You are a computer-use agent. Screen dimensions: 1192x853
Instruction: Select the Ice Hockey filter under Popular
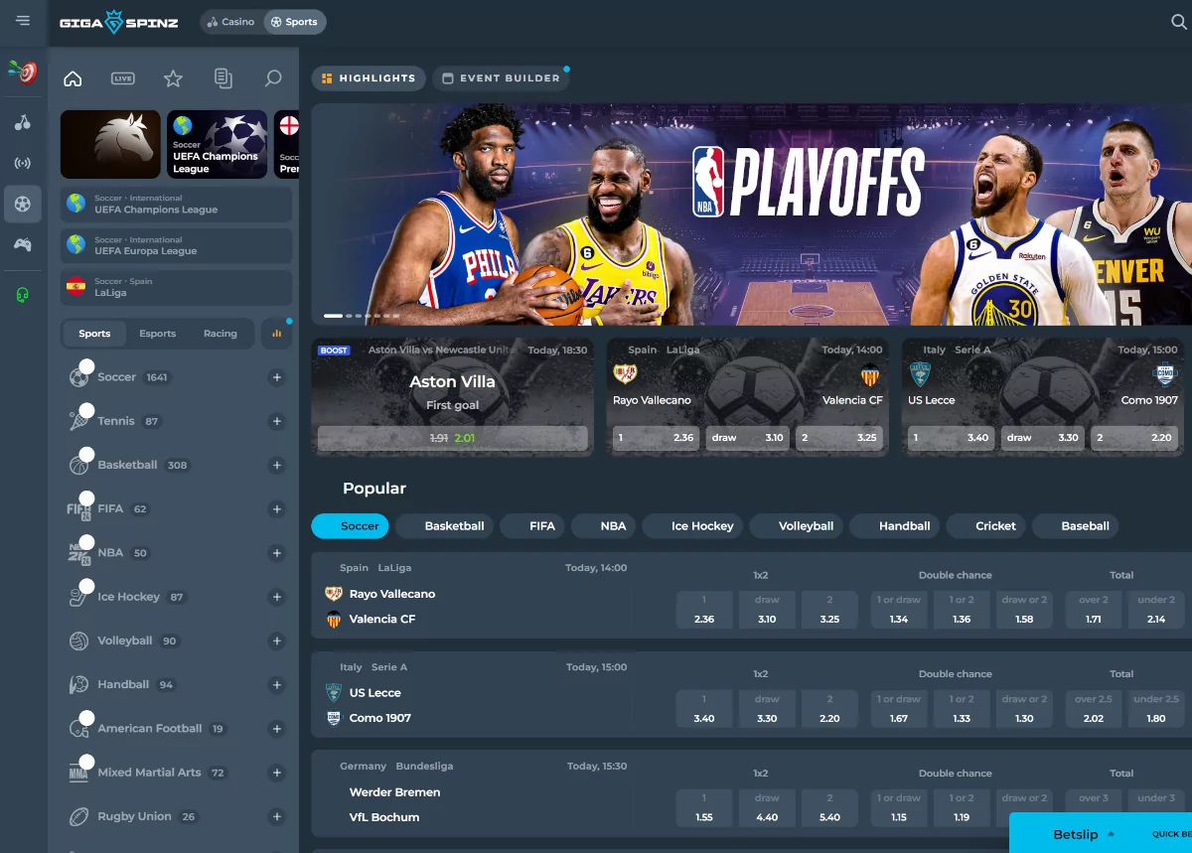692,526
